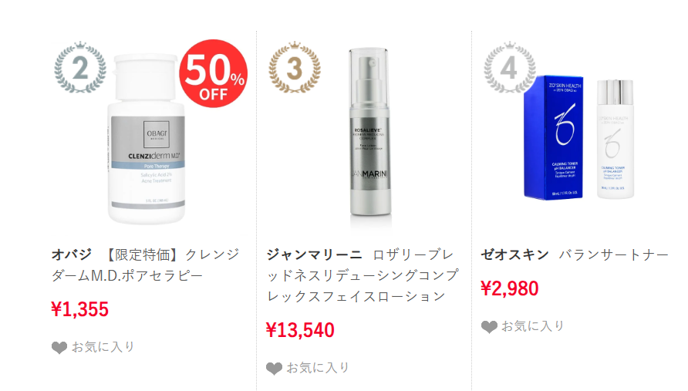The image size is (688, 391).
Task: Click お気に入り text under Jan Marini product
Action: (x=318, y=368)
